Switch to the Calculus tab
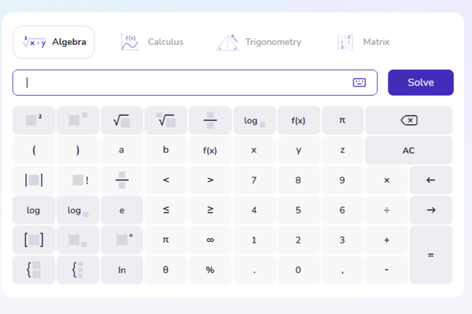The width and height of the screenshot is (472, 314). tap(152, 42)
